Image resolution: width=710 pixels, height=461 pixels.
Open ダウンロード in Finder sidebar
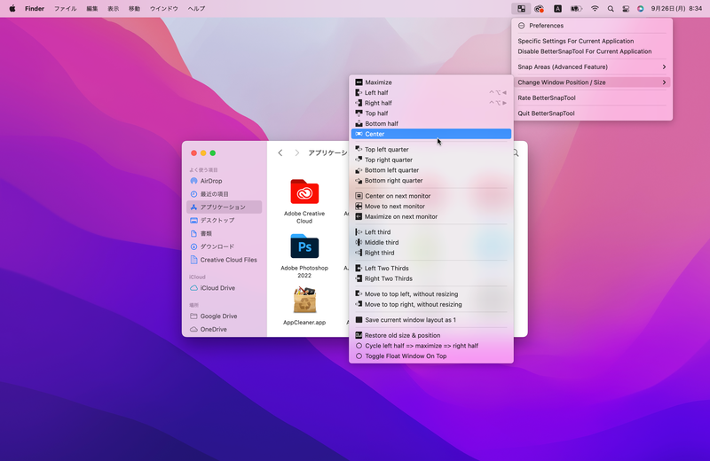pyautogui.click(x=225, y=246)
